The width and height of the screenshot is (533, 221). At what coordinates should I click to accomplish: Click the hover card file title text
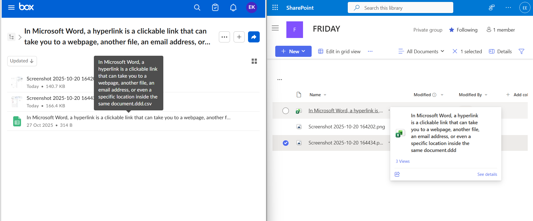445,133
